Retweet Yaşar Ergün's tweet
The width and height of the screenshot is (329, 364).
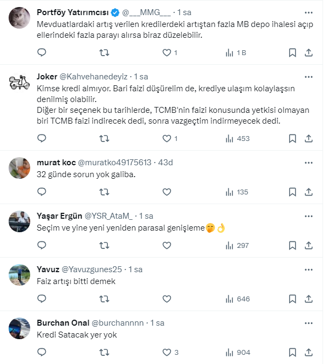106,245
